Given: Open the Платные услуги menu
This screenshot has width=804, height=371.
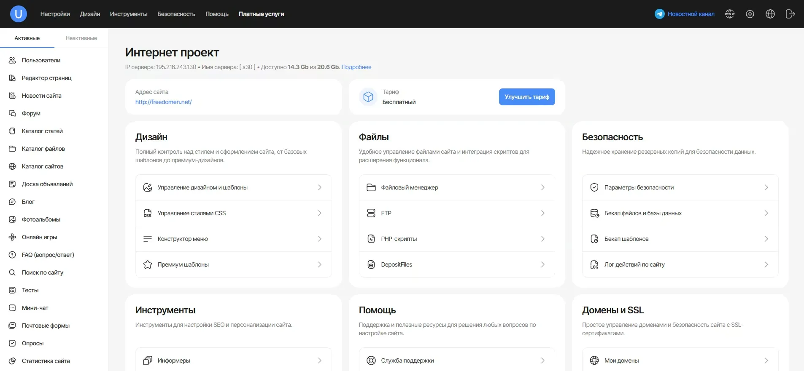Looking at the screenshot, I should click(261, 14).
